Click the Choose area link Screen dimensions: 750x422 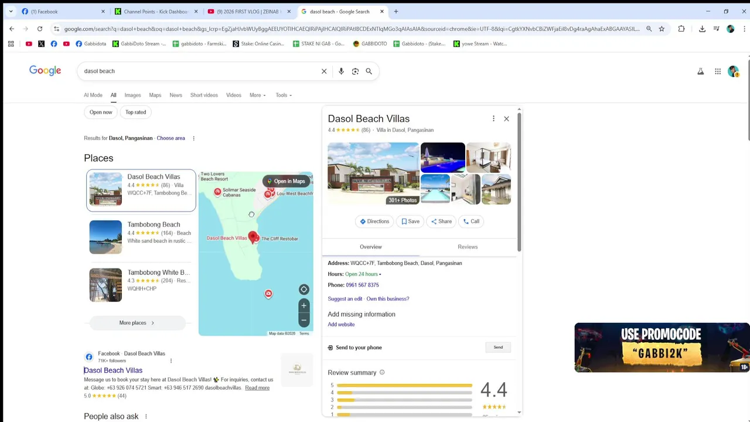pos(171,138)
